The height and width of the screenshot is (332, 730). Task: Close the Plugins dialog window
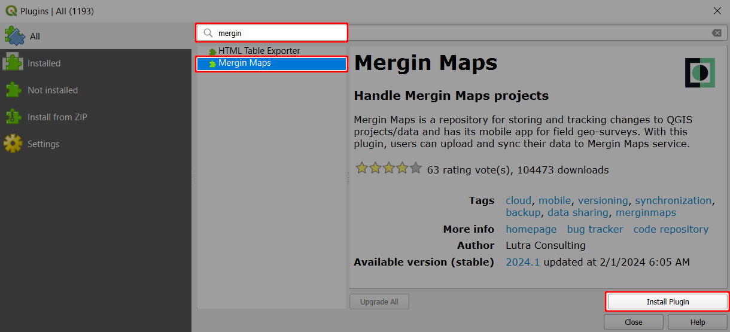pos(717,11)
